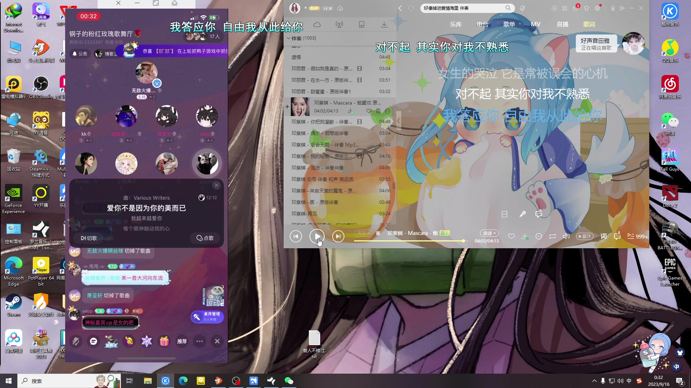Switch to 歌词 tab

point(589,24)
